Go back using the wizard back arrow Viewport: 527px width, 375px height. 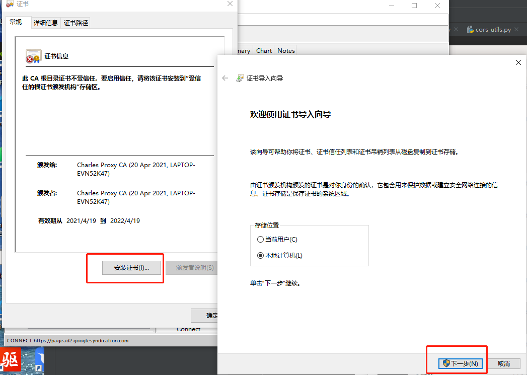(225, 78)
